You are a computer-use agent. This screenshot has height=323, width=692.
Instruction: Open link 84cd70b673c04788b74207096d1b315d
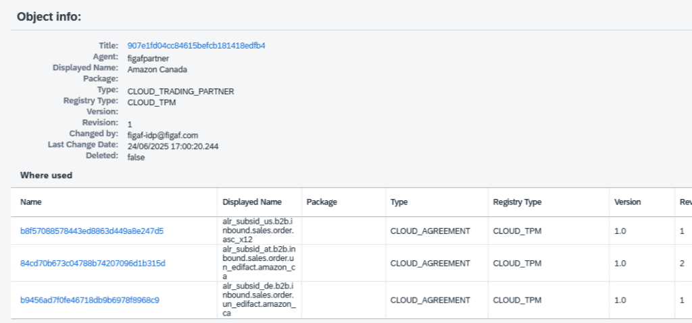(93, 263)
